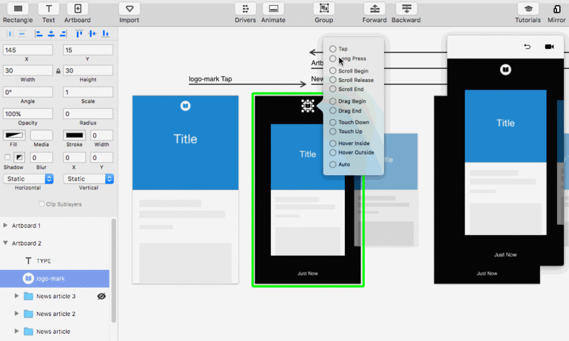Click the preview window restart arrow

pyautogui.click(x=527, y=46)
